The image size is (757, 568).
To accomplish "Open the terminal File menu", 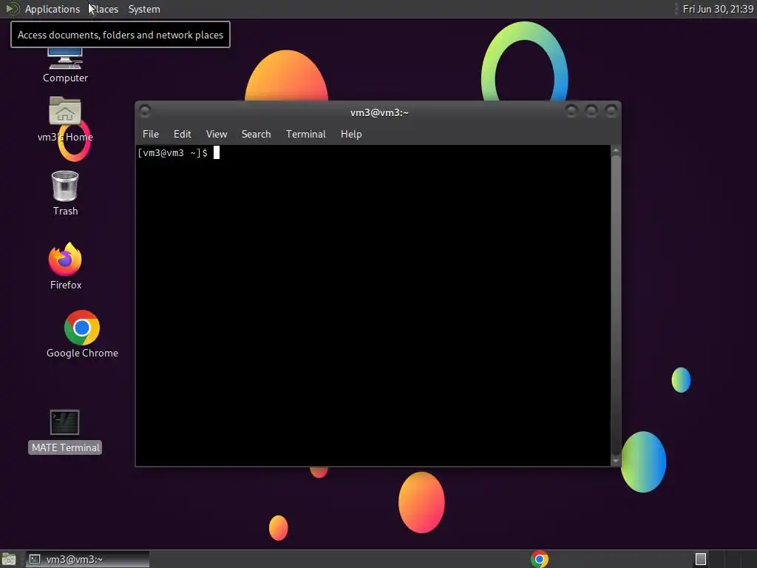I will (x=151, y=135).
